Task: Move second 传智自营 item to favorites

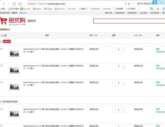Action: pos(160,68)
